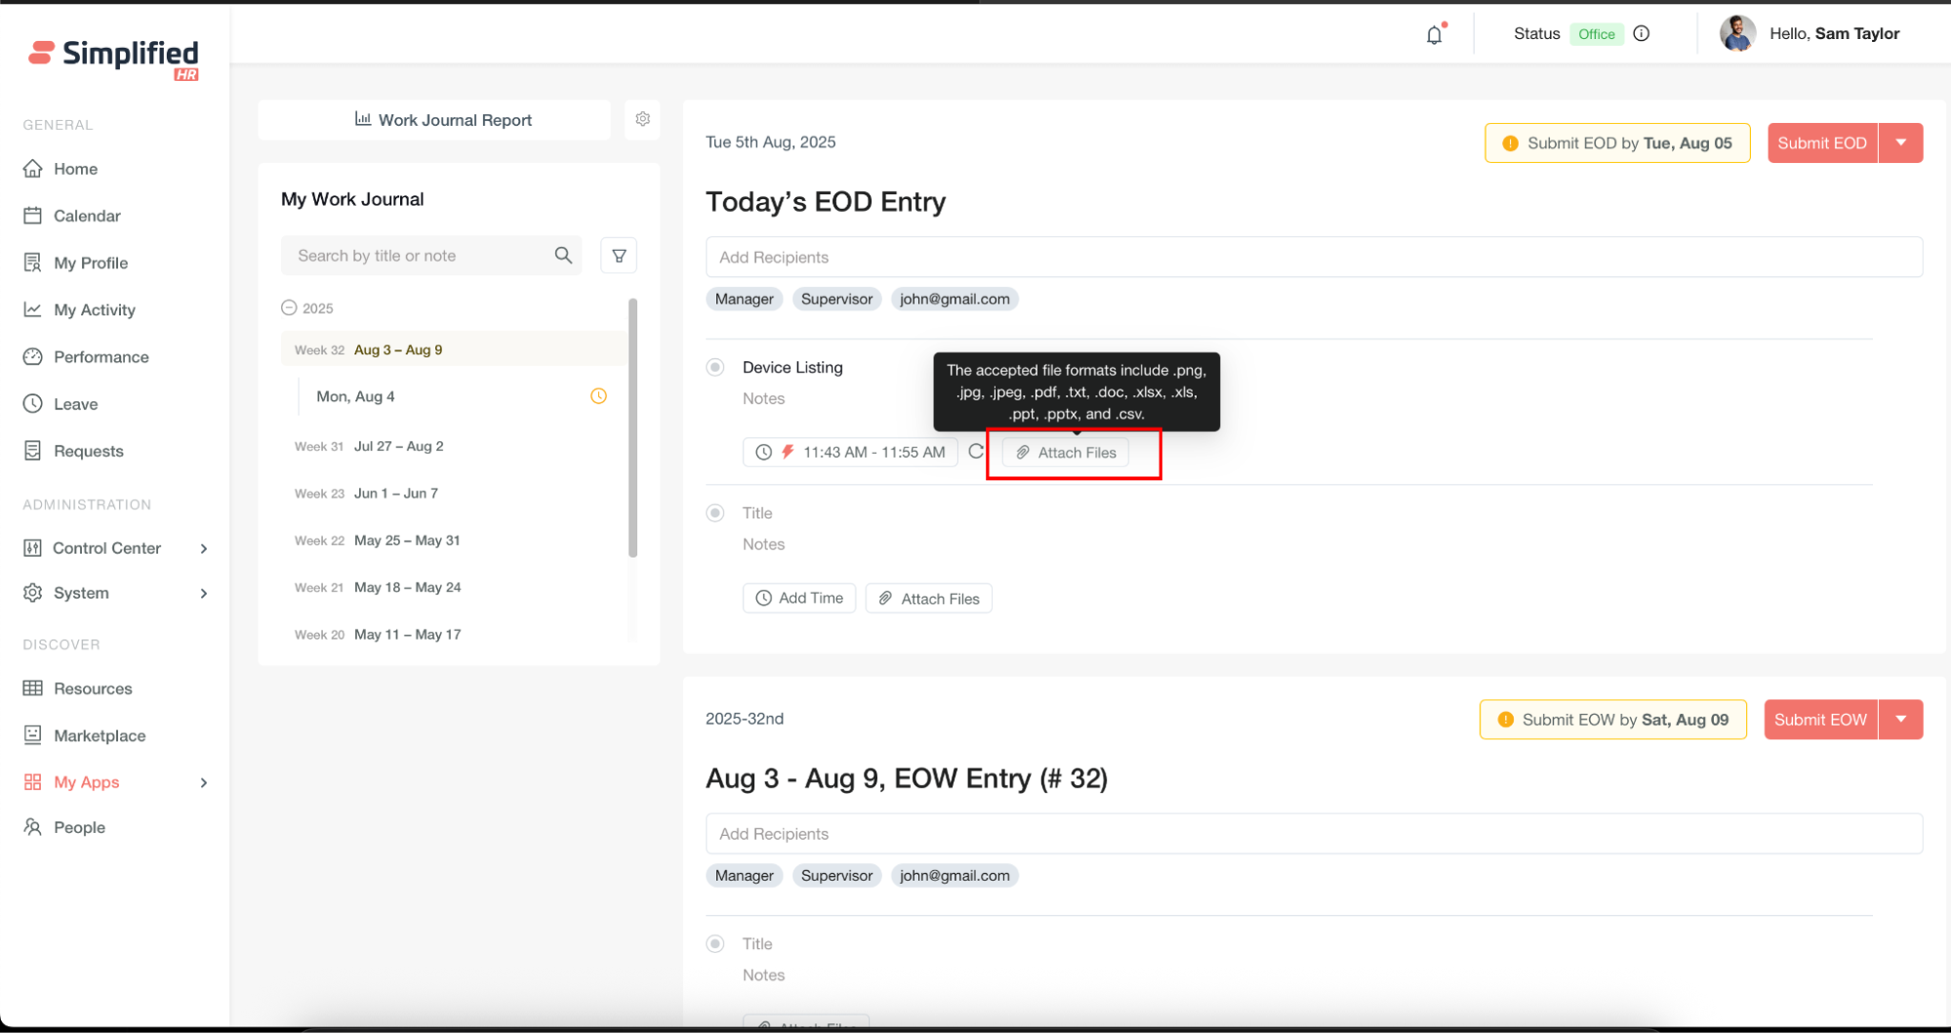The height and width of the screenshot is (1034, 1951).
Task: Open the notifications bell
Action: (x=1434, y=35)
